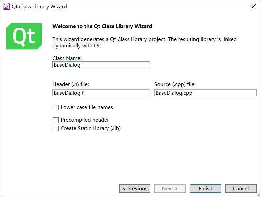Click the wizard description paragraph

pos(144,42)
